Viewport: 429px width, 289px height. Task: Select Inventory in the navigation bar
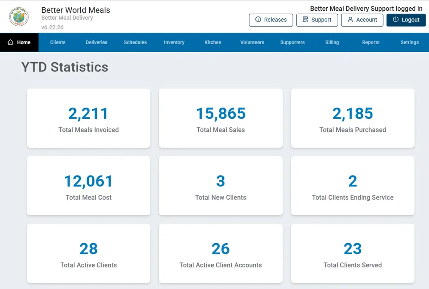(x=174, y=42)
